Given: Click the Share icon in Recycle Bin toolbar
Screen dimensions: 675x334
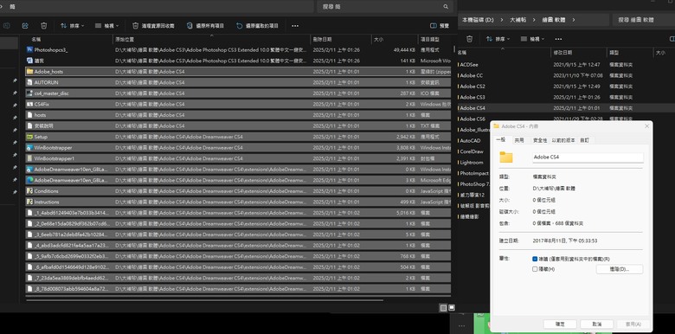Looking at the screenshot, I should [25, 26].
